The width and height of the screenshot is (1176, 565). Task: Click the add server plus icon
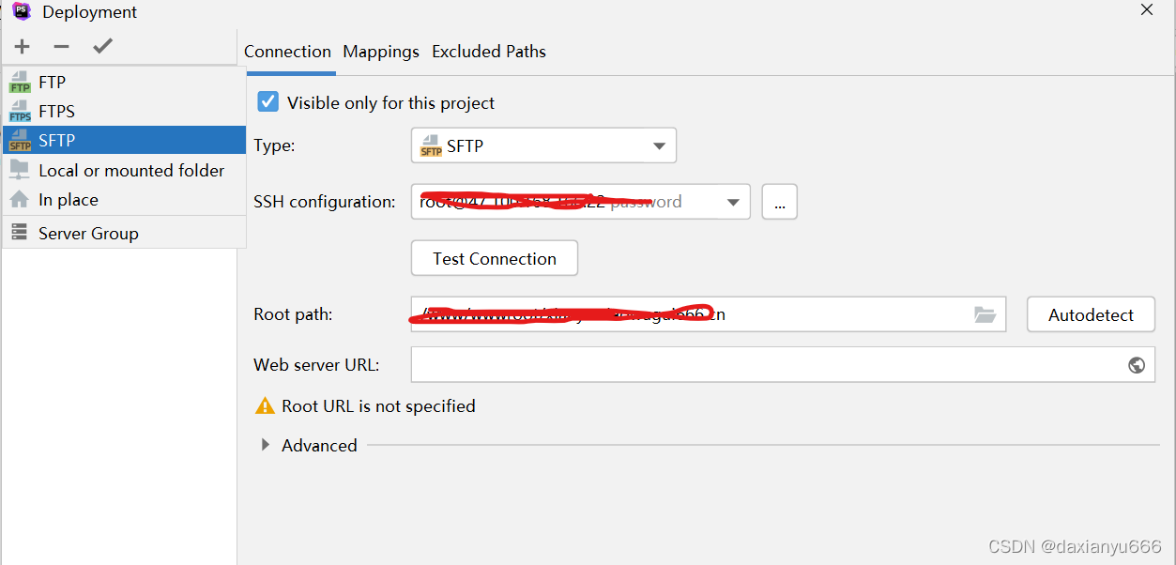[x=22, y=45]
